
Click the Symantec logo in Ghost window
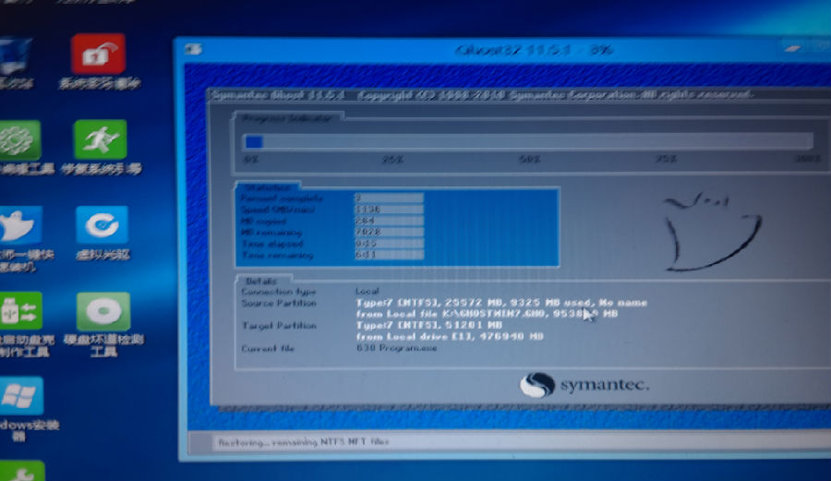click(x=584, y=385)
